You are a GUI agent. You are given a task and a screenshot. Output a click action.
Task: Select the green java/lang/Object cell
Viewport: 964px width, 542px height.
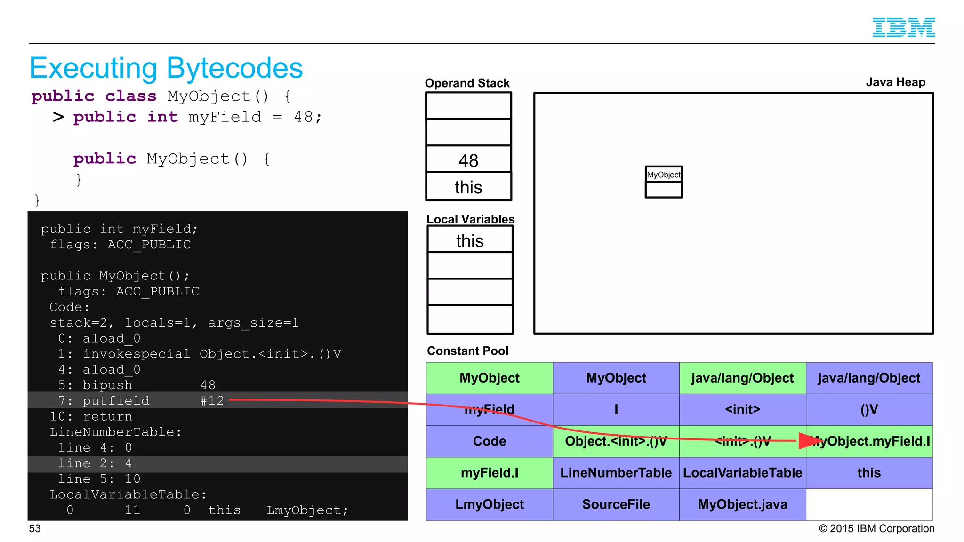coord(743,378)
